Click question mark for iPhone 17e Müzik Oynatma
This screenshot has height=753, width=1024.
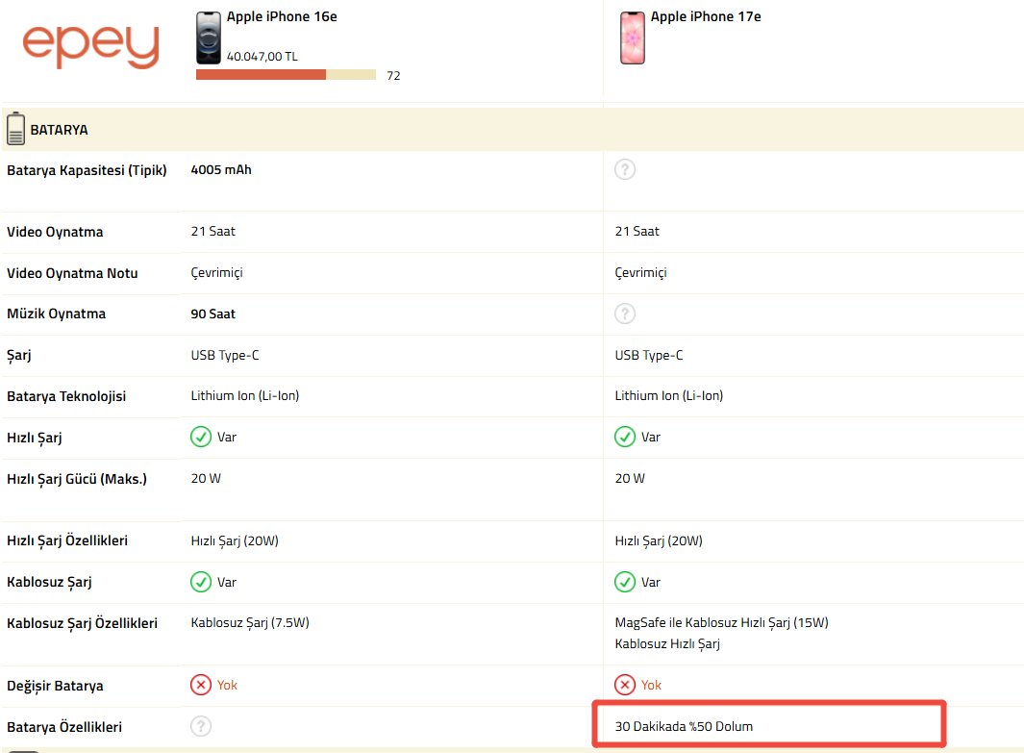point(625,314)
